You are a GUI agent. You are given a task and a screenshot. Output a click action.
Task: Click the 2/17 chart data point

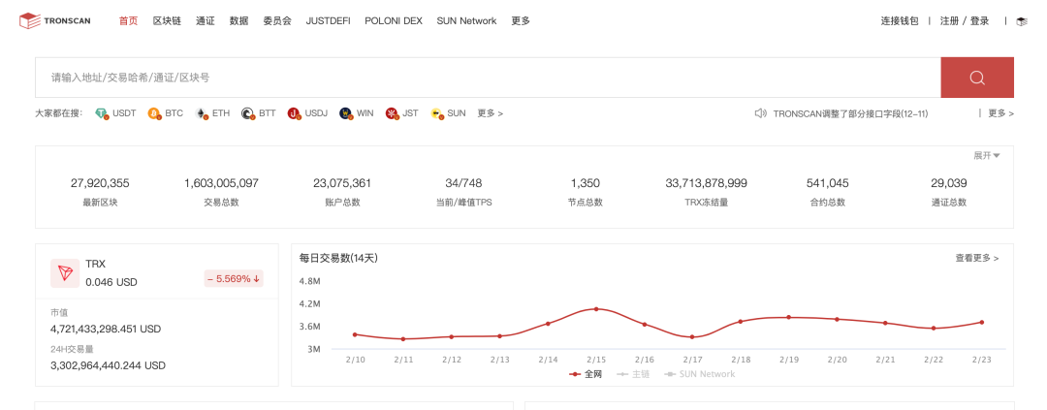tap(692, 337)
